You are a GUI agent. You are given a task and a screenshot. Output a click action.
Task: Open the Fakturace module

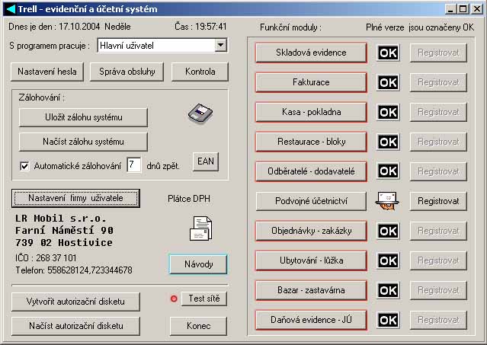(311, 82)
